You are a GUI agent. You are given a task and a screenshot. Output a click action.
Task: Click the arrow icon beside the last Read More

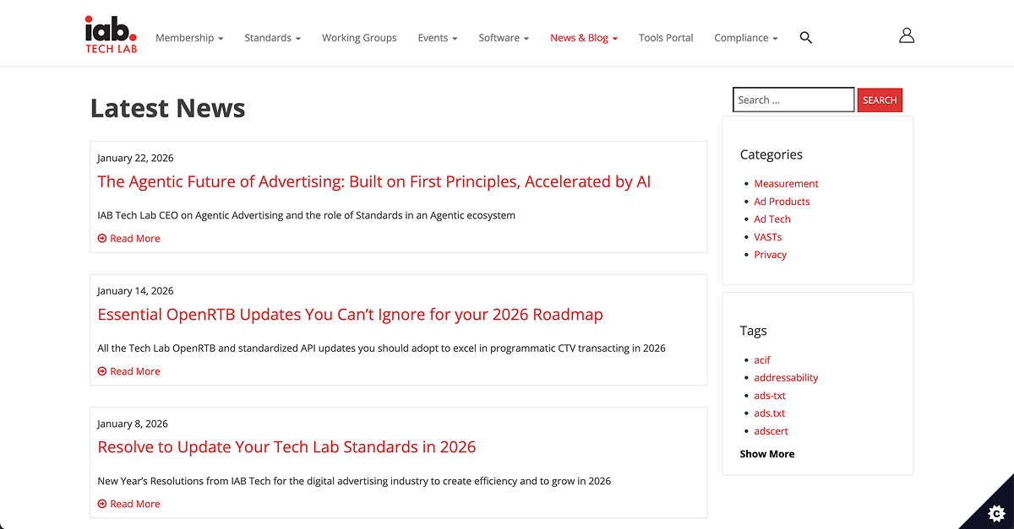pos(102,505)
